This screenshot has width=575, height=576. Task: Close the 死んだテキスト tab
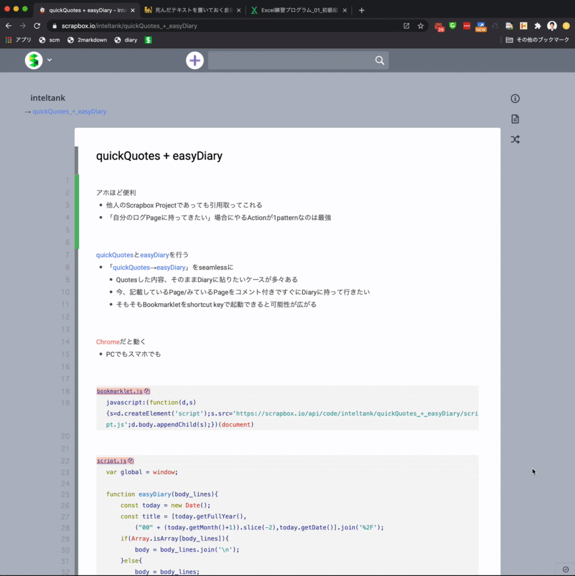(239, 10)
